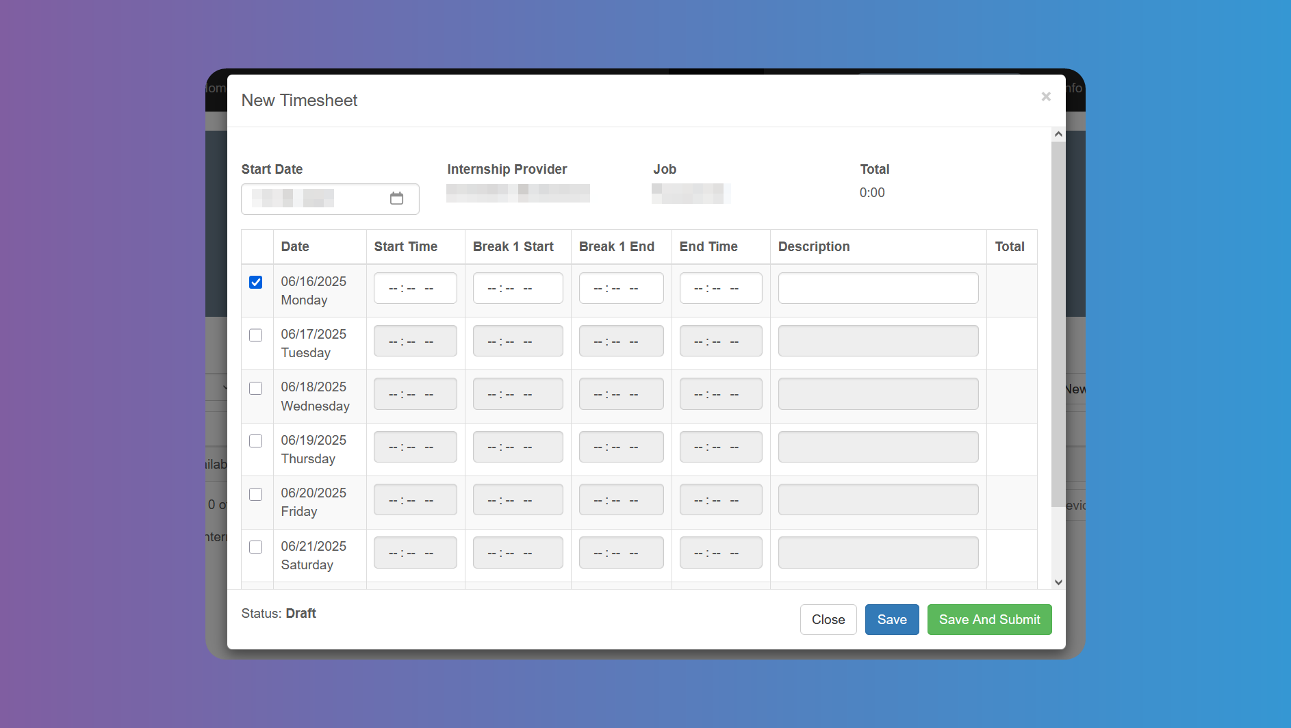
Task: Click Monday's Break 1 Start field
Action: [517, 288]
